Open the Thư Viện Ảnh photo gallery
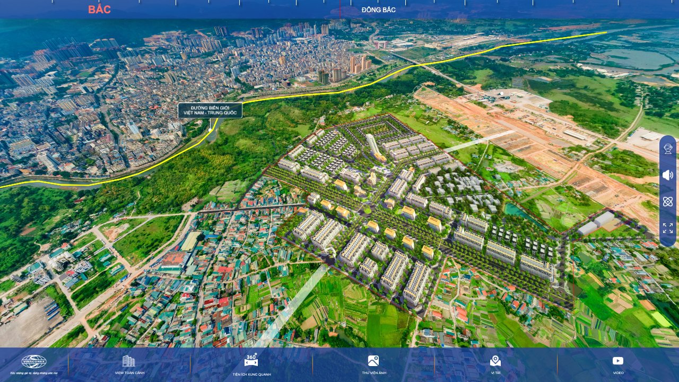 coord(374,365)
